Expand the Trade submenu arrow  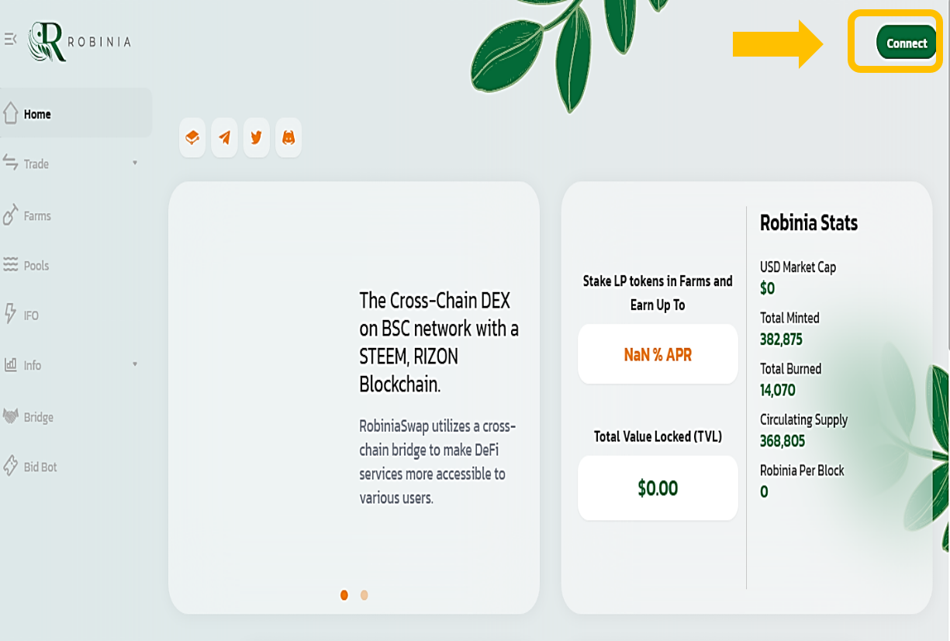click(135, 163)
